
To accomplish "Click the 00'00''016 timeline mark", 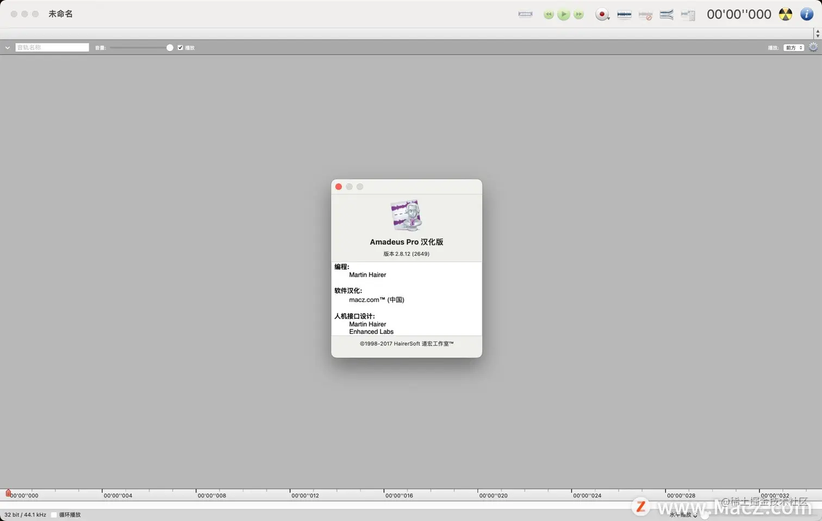I will [399, 495].
